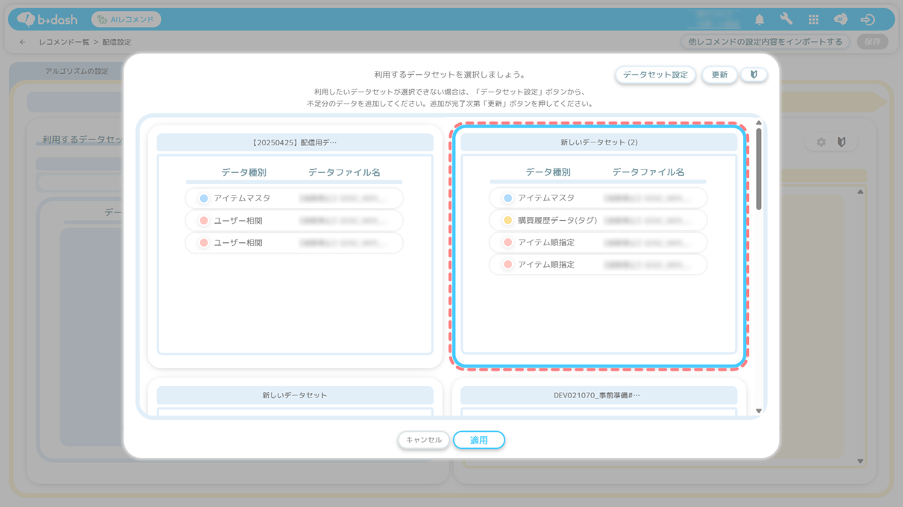The height and width of the screenshot is (507, 903).
Task: Click the レコメンド一覧 breadcrumb link
Action: coord(64,42)
